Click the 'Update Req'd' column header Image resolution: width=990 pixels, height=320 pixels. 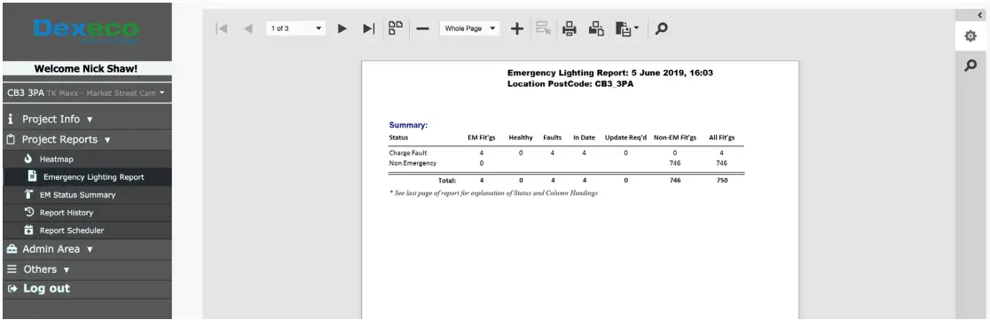point(625,137)
